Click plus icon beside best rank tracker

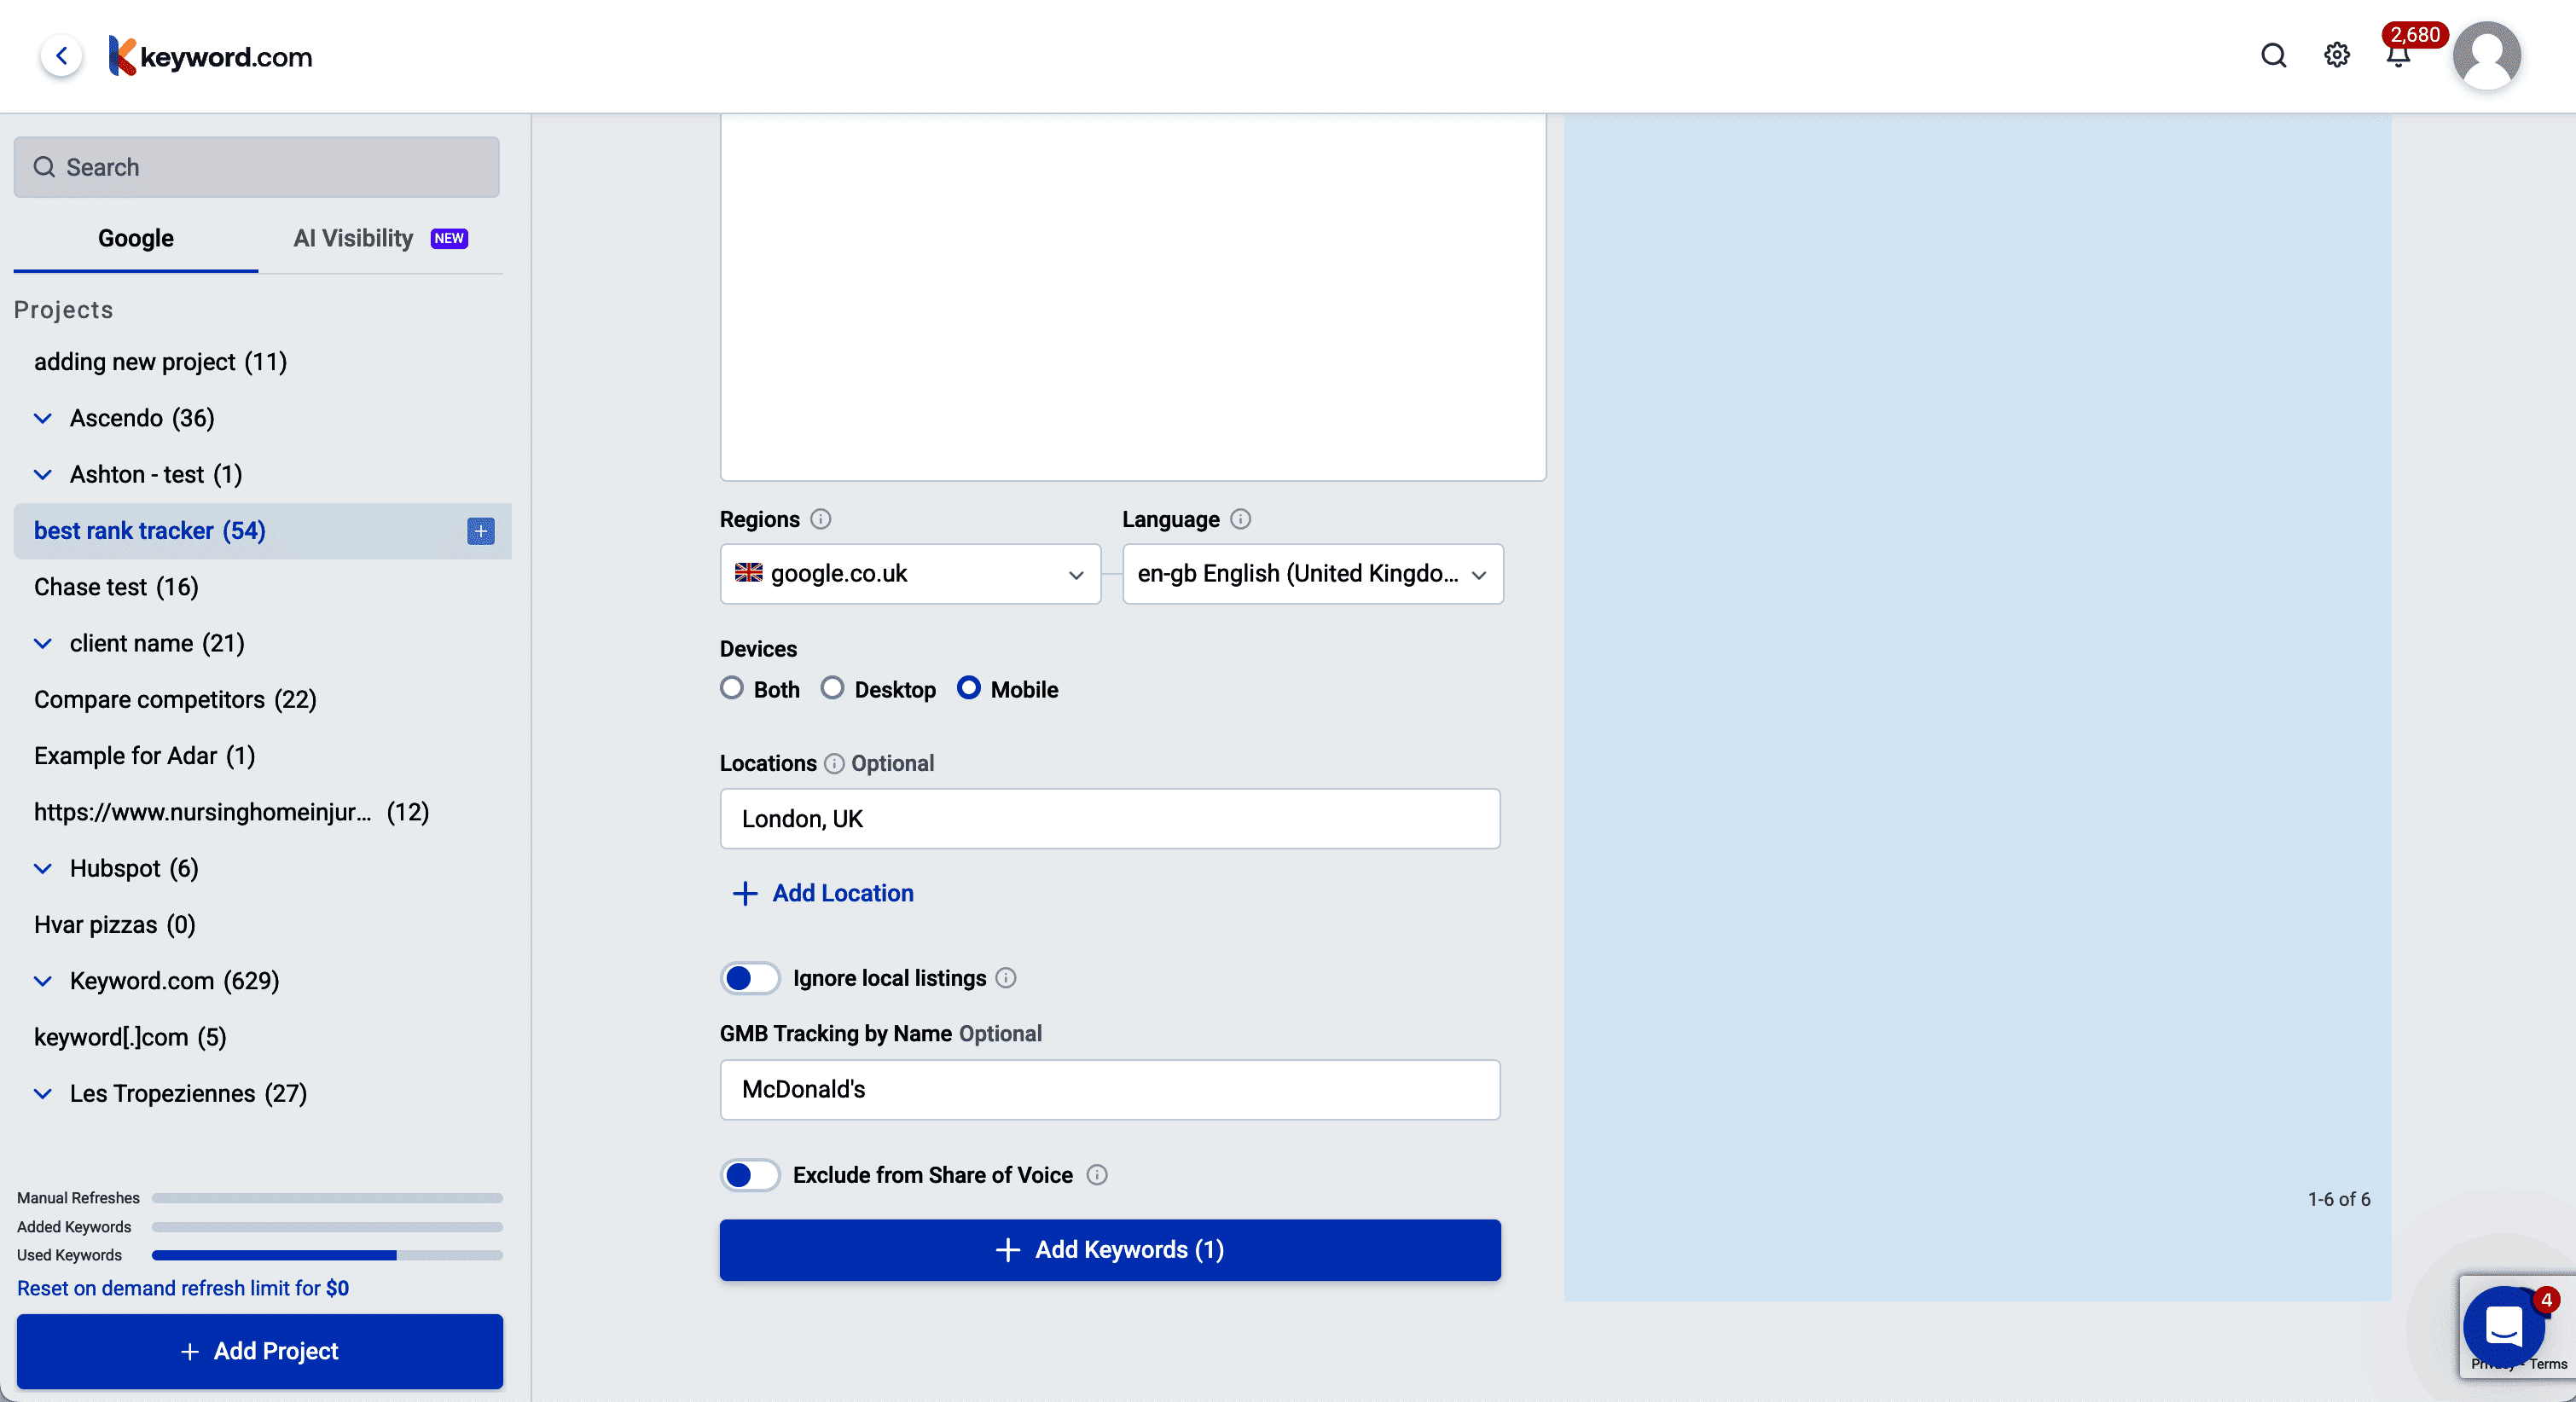481,531
